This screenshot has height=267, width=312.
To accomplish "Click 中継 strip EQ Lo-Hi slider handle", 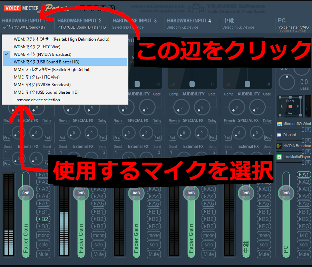I will (x=247, y=84).
